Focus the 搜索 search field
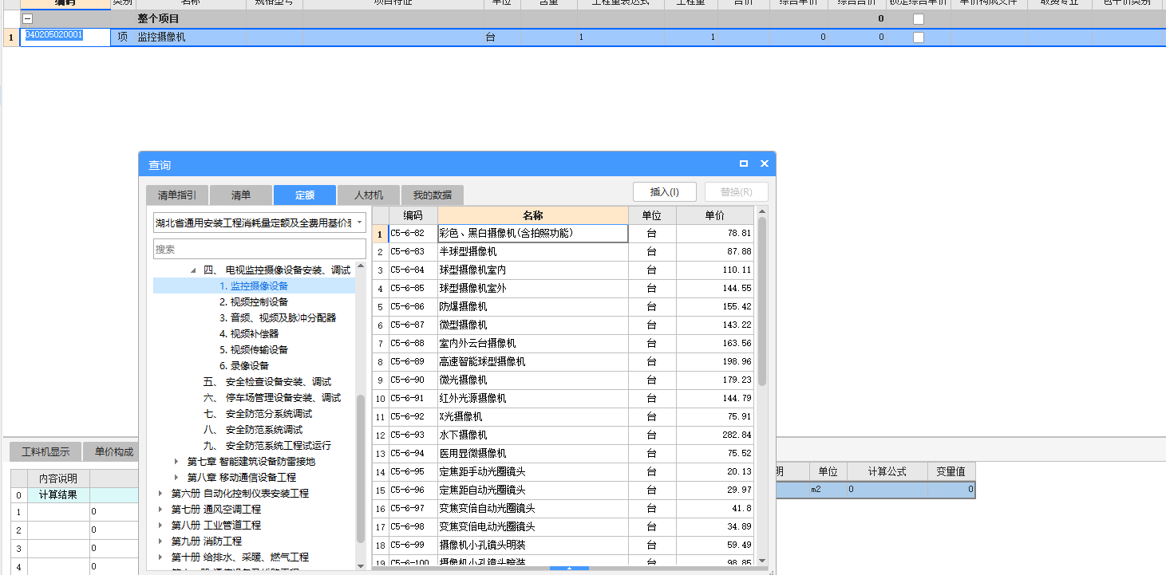1166x575 pixels. tap(259, 250)
